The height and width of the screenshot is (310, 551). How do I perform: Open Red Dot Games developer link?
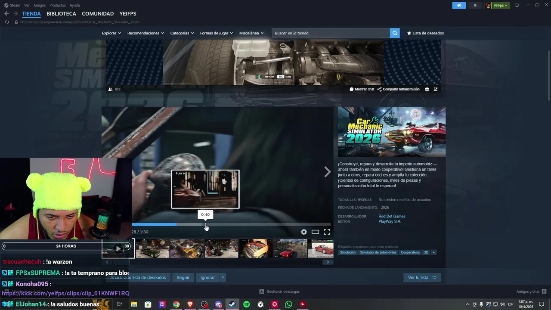click(x=392, y=216)
